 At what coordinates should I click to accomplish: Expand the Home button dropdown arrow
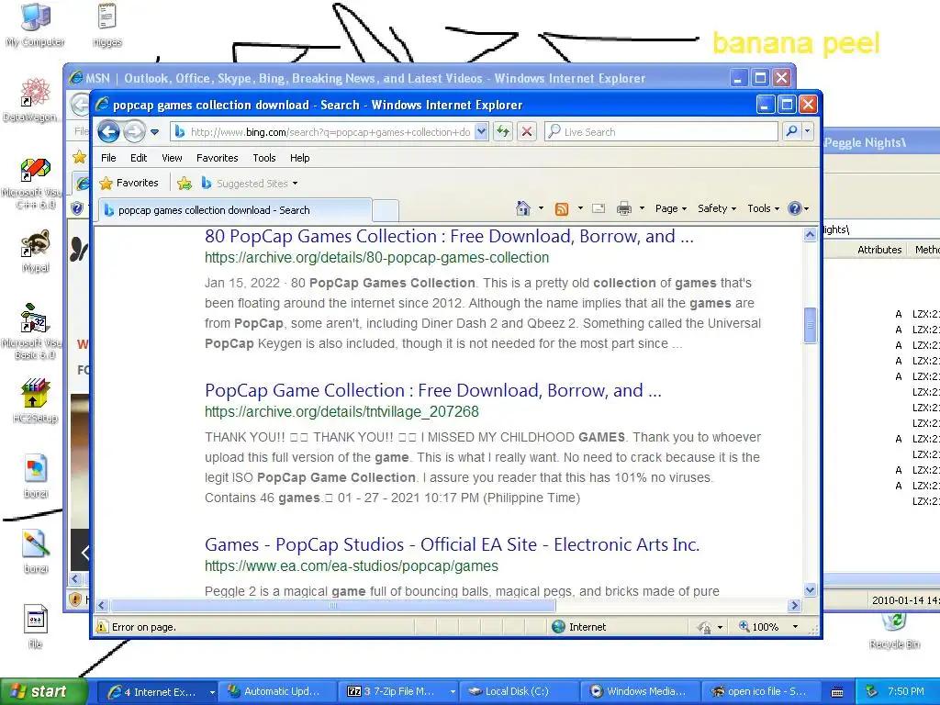tap(541, 208)
